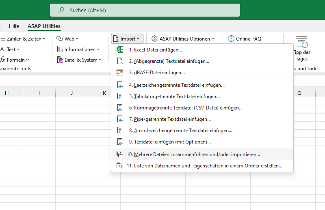Switch to the Hilfe ribbon tab
325x210 pixels.
tap(14, 26)
